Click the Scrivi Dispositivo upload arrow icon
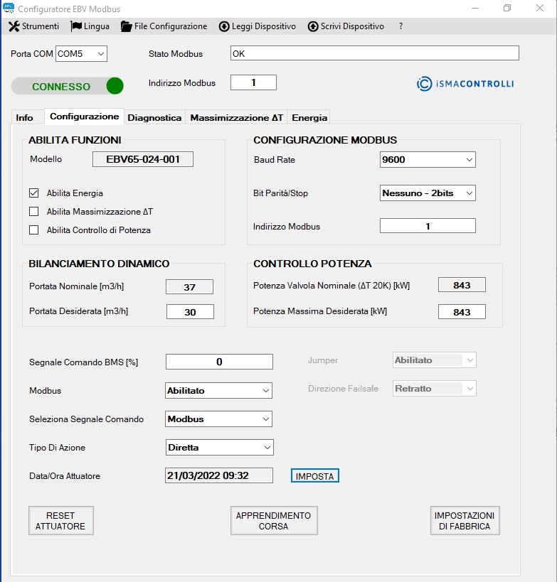557x582 pixels. (x=313, y=26)
